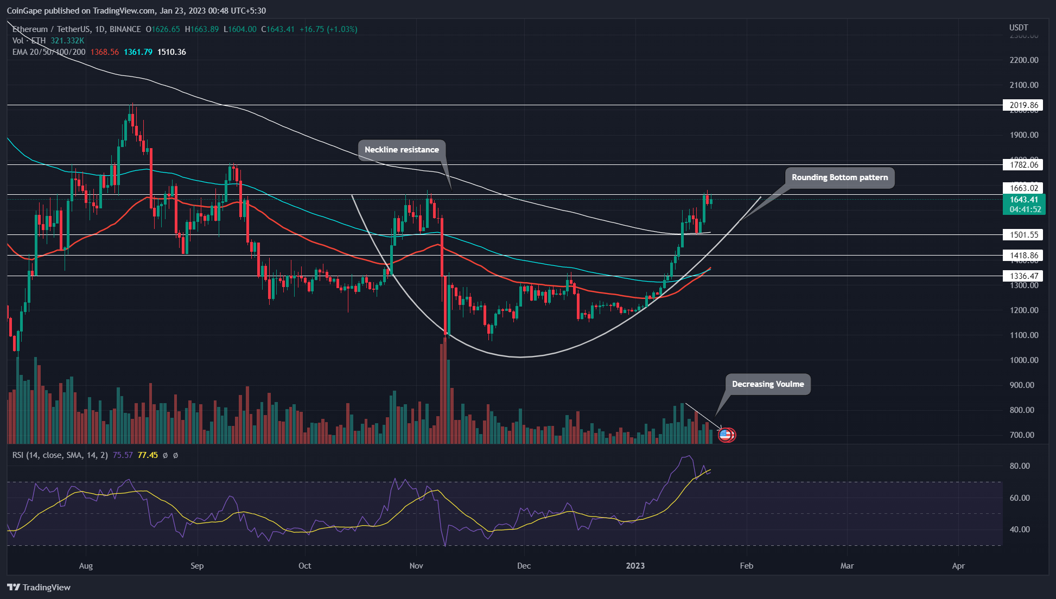Screen dimensions: 1056x599
Task: Click the Vol · ETH indicator label
Action: tap(29, 41)
